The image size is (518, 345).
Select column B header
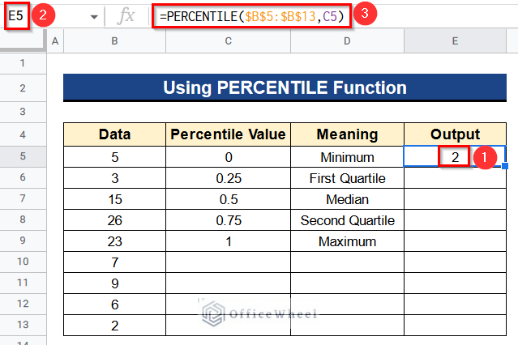pos(114,41)
